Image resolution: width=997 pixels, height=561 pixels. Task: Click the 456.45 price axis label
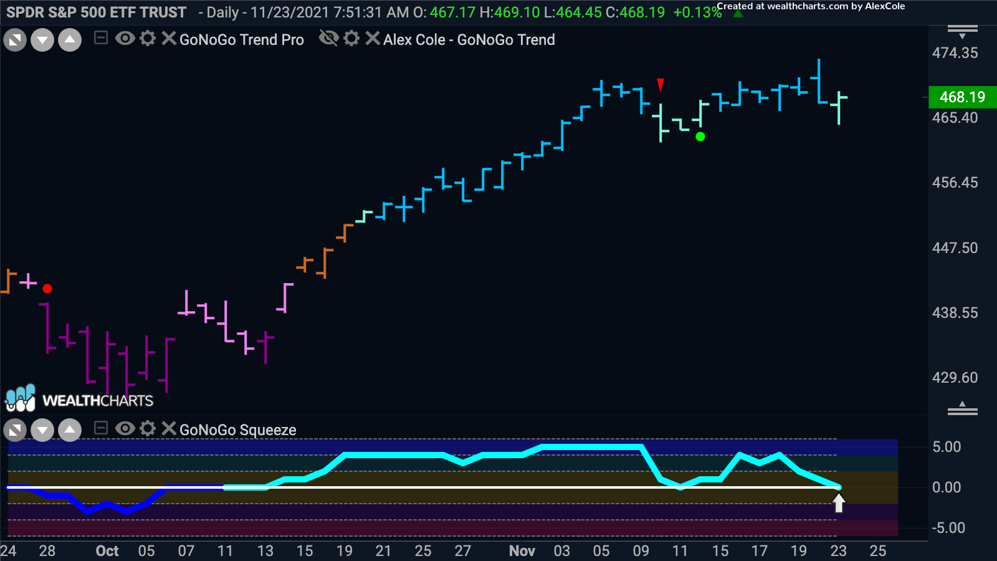(x=955, y=183)
